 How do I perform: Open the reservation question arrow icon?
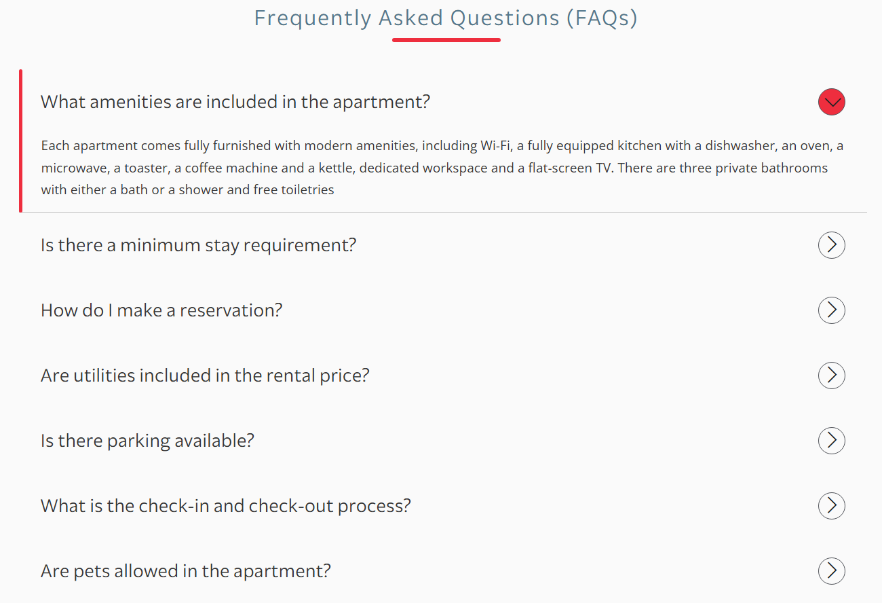click(x=831, y=310)
